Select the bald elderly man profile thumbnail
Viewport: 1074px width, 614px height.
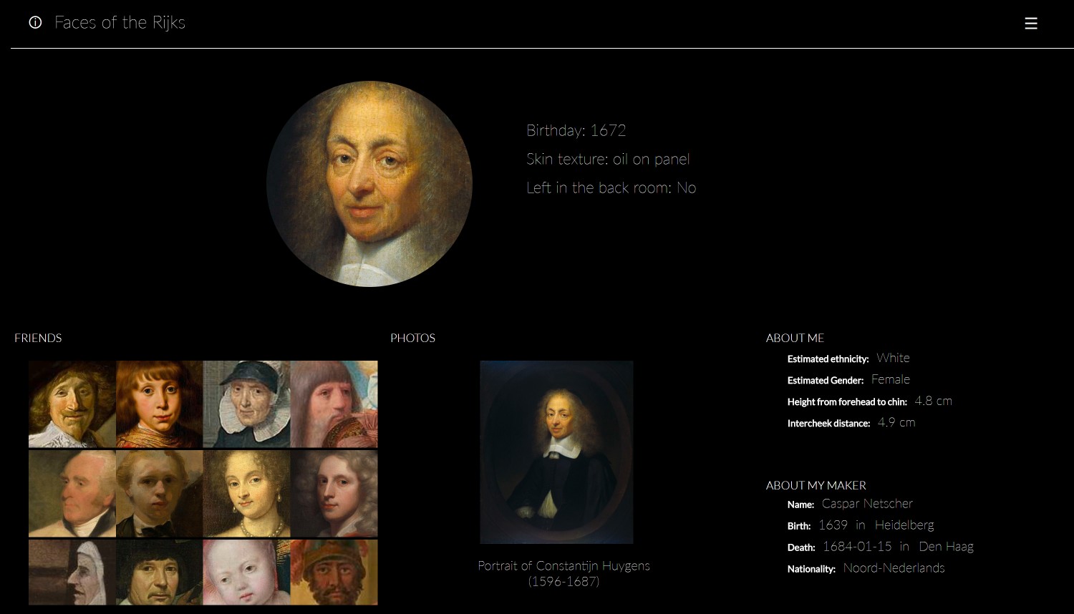(72, 494)
